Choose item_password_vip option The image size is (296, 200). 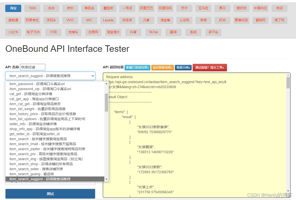point(55,89)
